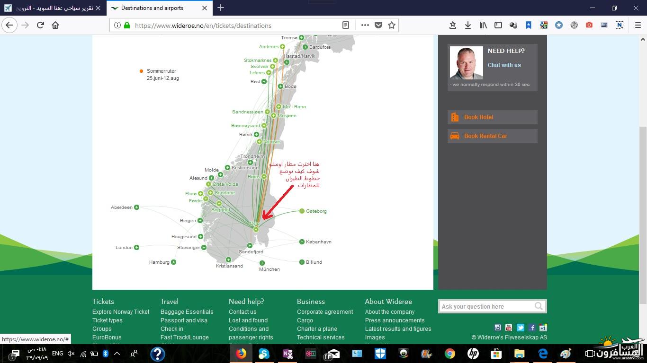The width and height of the screenshot is (647, 363).
Task: Show hidden system tray icons
Action: point(117,354)
